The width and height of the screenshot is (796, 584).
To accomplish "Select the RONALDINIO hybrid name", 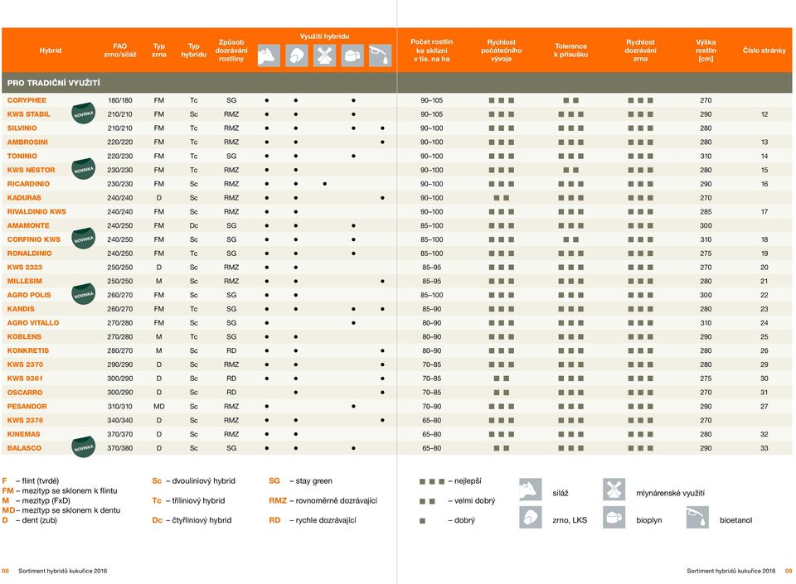I will click(x=30, y=253).
